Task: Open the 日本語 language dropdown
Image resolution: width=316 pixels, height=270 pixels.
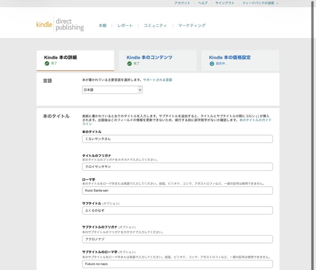Action: click(x=112, y=90)
